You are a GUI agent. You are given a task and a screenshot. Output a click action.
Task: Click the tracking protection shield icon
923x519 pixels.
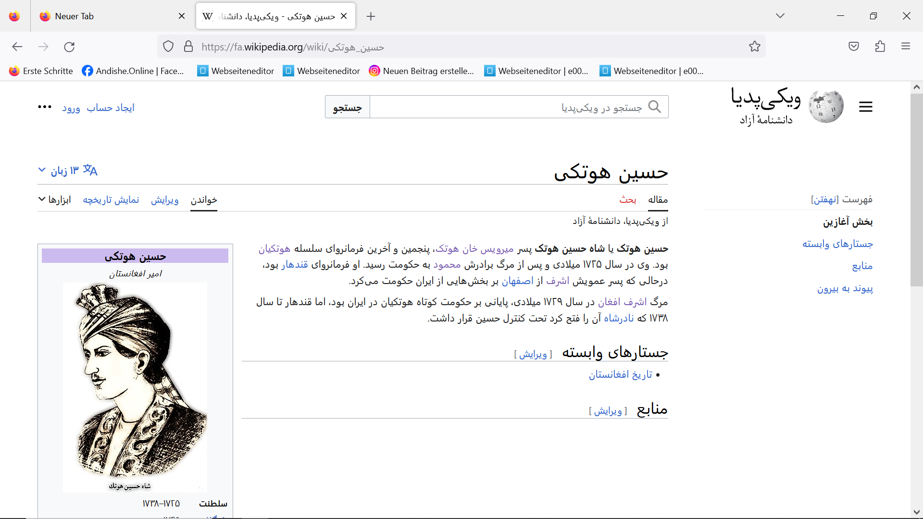[x=168, y=47]
